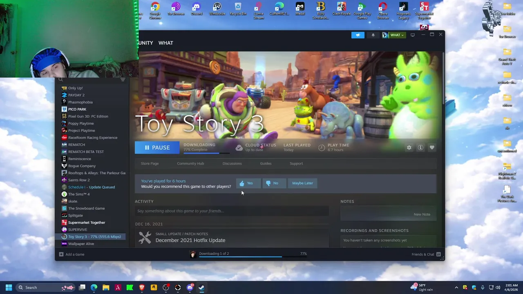Open Bully Scholarship desktop shortcut
The height and width of the screenshot is (294, 523).
(x=321, y=11)
